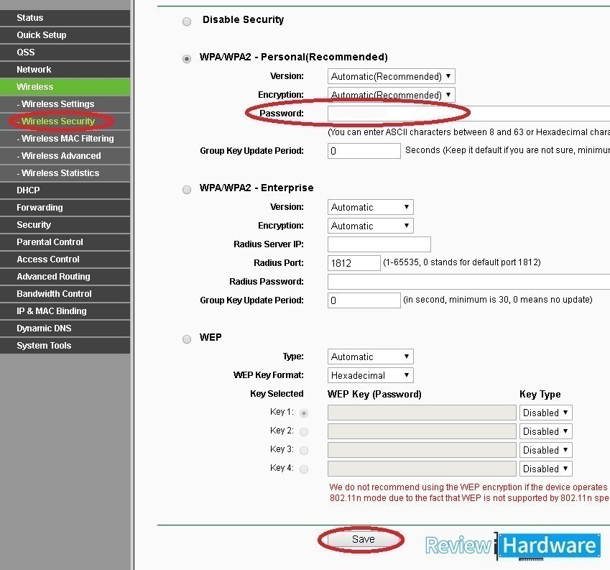Open the WEP Type dropdown
The width and height of the screenshot is (610, 570).
coord(370,357)
